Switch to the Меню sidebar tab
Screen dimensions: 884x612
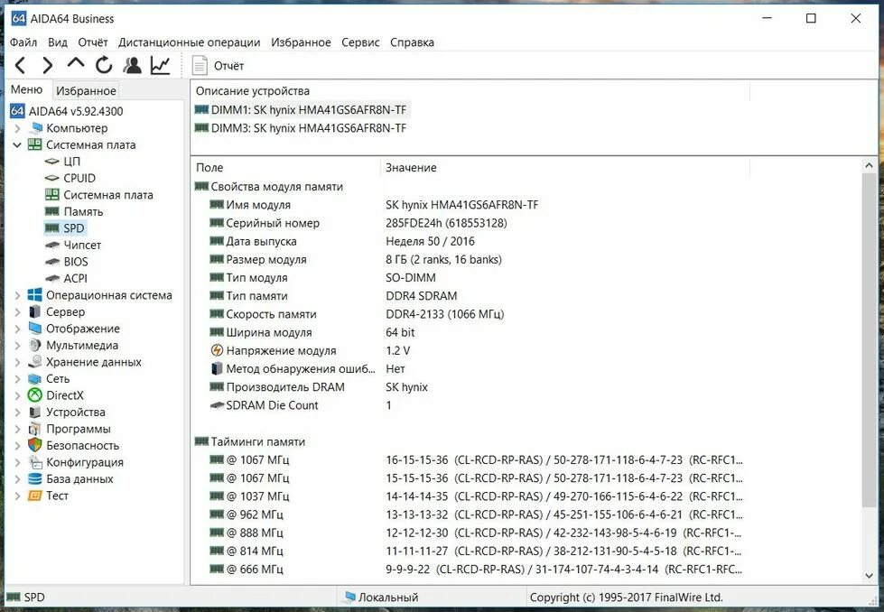coord(26,89)
